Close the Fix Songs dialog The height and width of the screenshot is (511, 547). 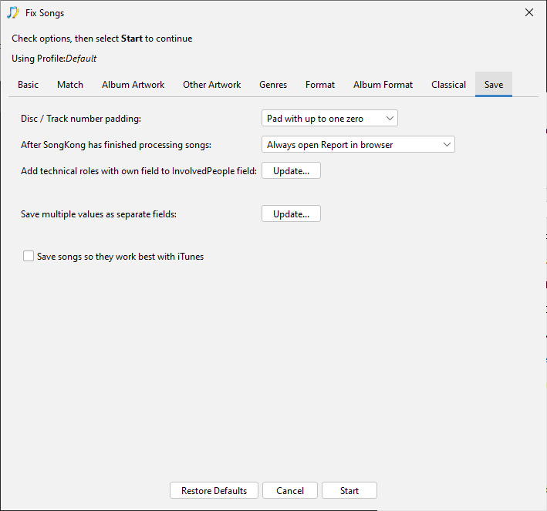[528, 12]
